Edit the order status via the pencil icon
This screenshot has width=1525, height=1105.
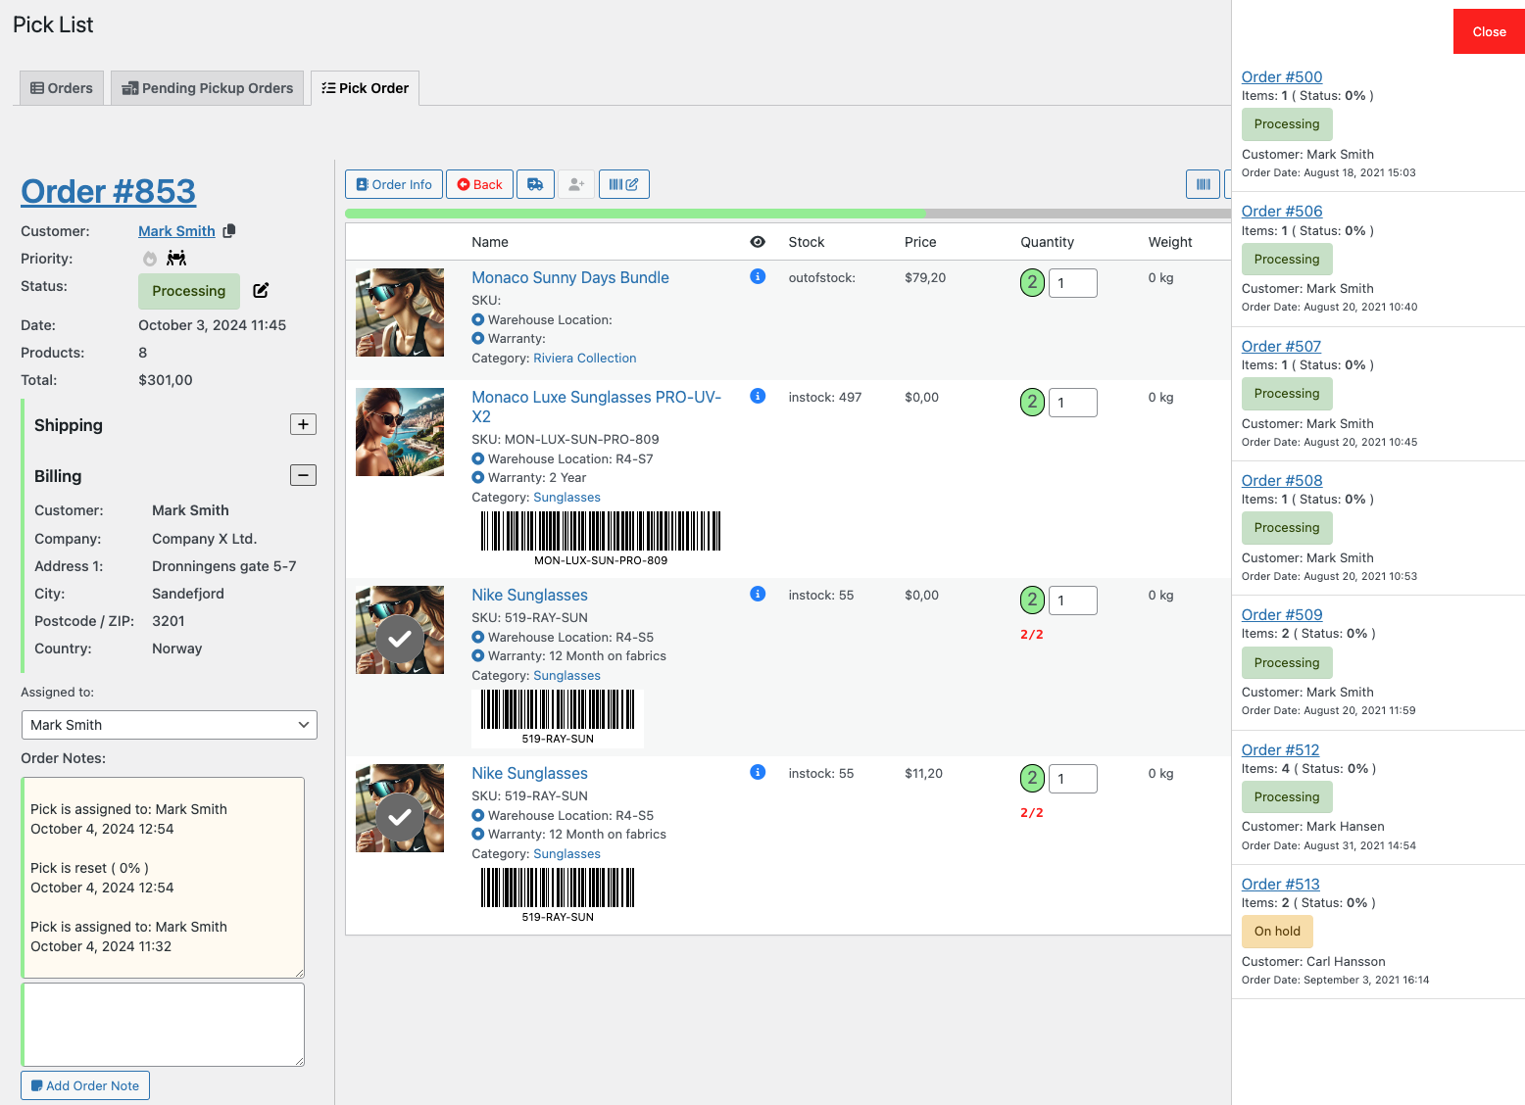260,291
